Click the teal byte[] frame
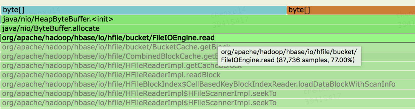 [x=144, y=10]
